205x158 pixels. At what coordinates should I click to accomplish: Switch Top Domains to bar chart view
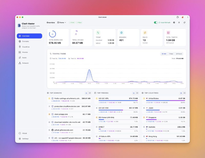coord(86,93)
